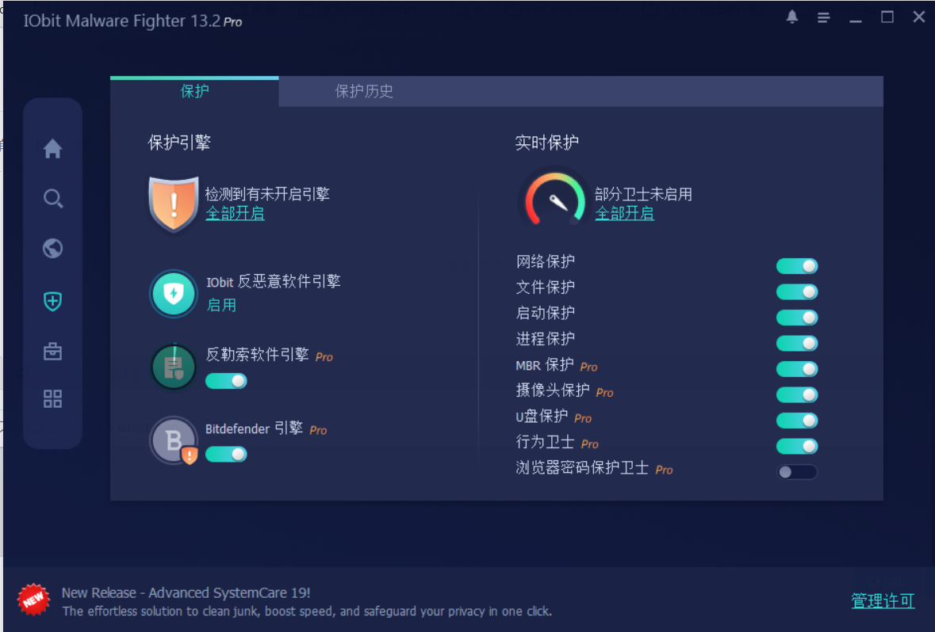This screenshot has height=632, width=935.
Task: Turn off the Bitdefender 引擎 toggle
Action: tap(226, 455)
